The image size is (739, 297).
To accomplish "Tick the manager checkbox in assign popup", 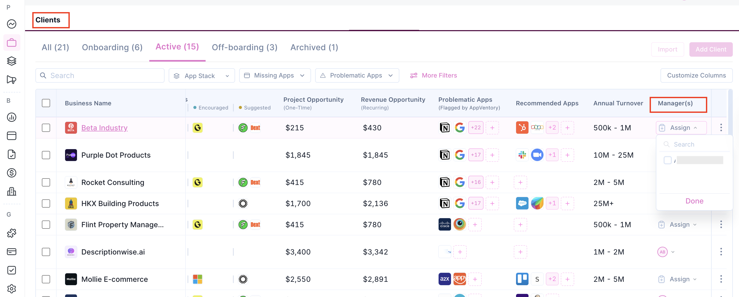I will tap(667, 160).
